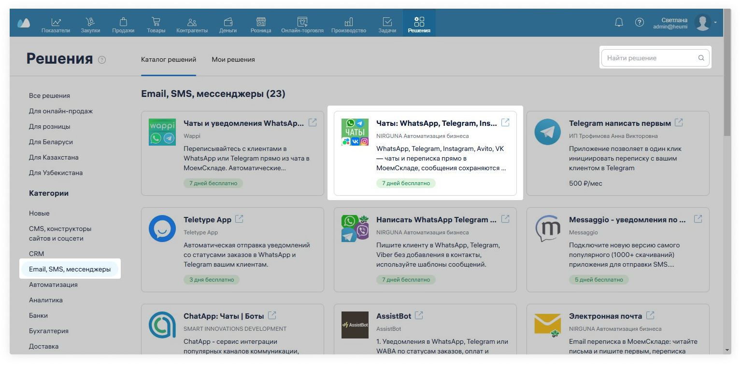Image resolution: width=741 pixels, height=365 pixels.
Task: Select the Каталог решений tab
Action: [x=168, y=60]
